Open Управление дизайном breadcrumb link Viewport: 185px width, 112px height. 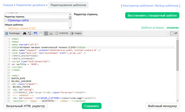(x=31, y=5)
